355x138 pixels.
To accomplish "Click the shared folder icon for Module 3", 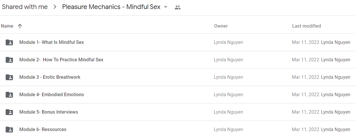I will pos(9,77).
